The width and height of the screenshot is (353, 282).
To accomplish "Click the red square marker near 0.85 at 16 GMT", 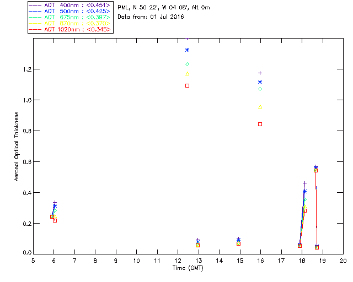I will click(260, 124).
